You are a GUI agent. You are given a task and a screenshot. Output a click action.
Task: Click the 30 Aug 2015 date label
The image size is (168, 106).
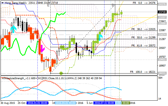tap(8, 103)
